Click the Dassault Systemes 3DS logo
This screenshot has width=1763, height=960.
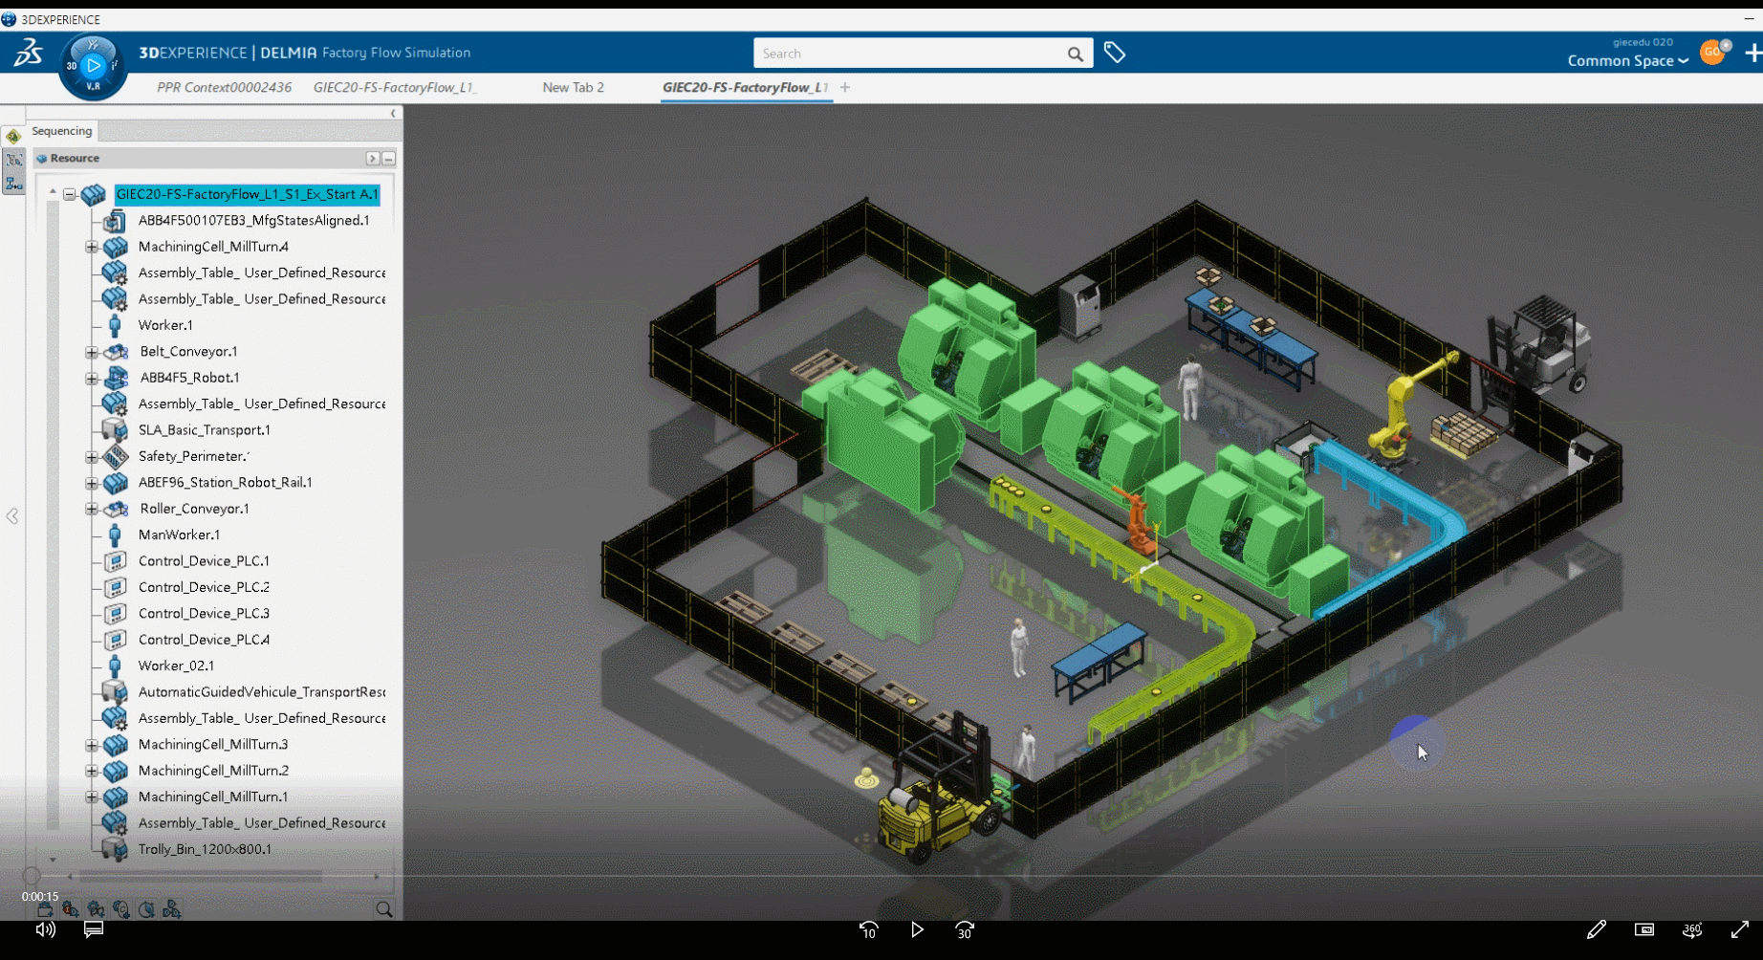(x=28, y=53)
